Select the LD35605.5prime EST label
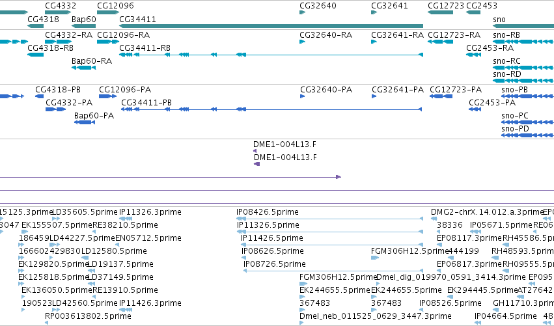This screenshot has width=554, height=326. coord(85,212)
